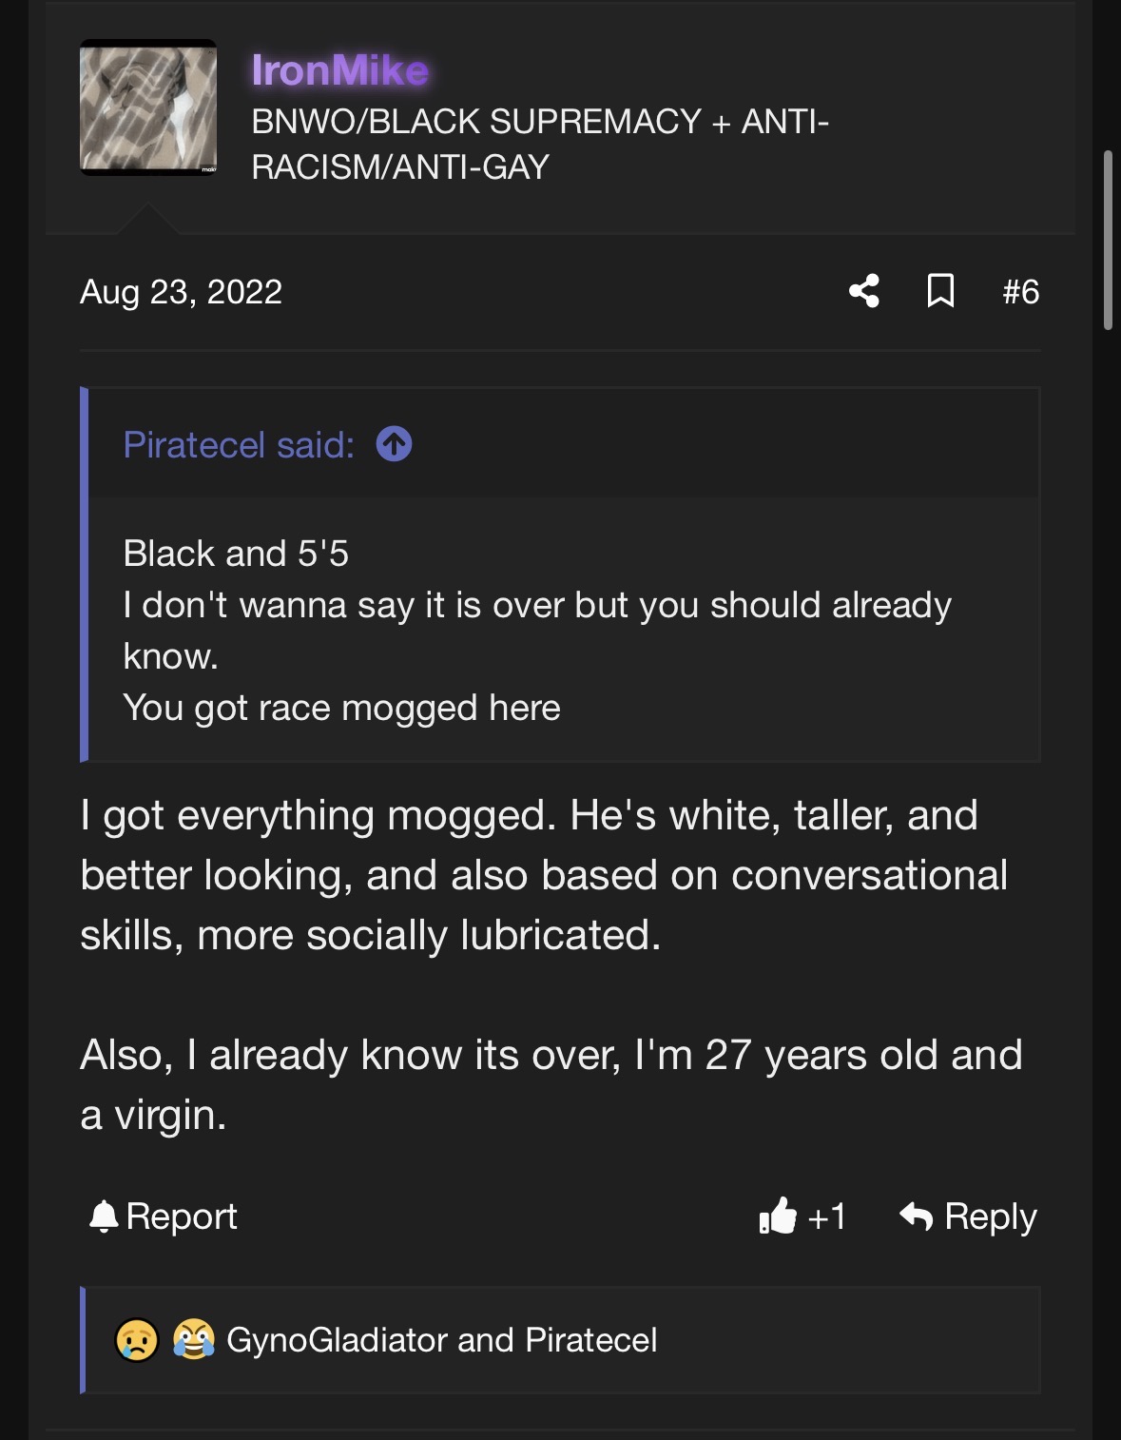Click the share icon on post #6

pos(866,293)
